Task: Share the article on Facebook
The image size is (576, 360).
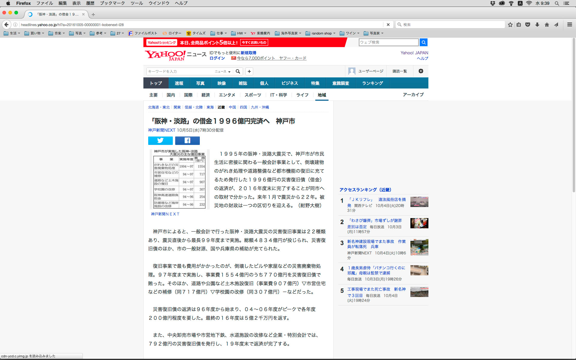Action: (x=187, y=140)
